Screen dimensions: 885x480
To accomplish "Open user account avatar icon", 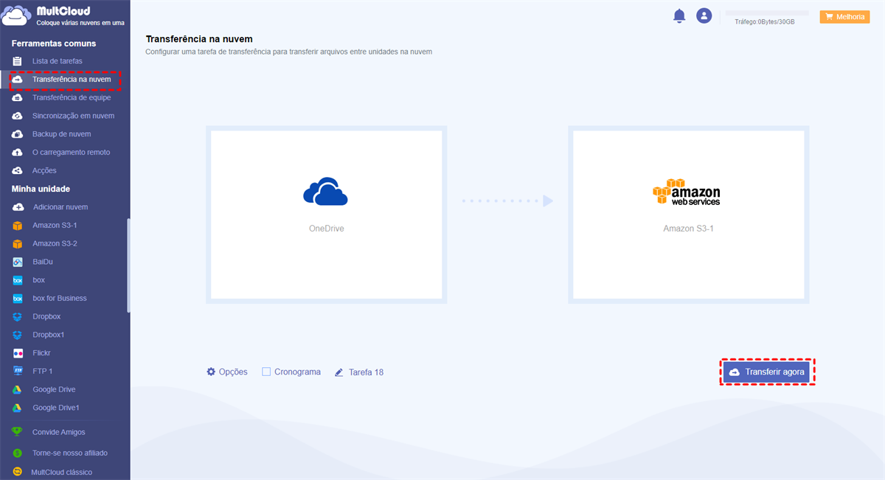I will coord(704,15).
